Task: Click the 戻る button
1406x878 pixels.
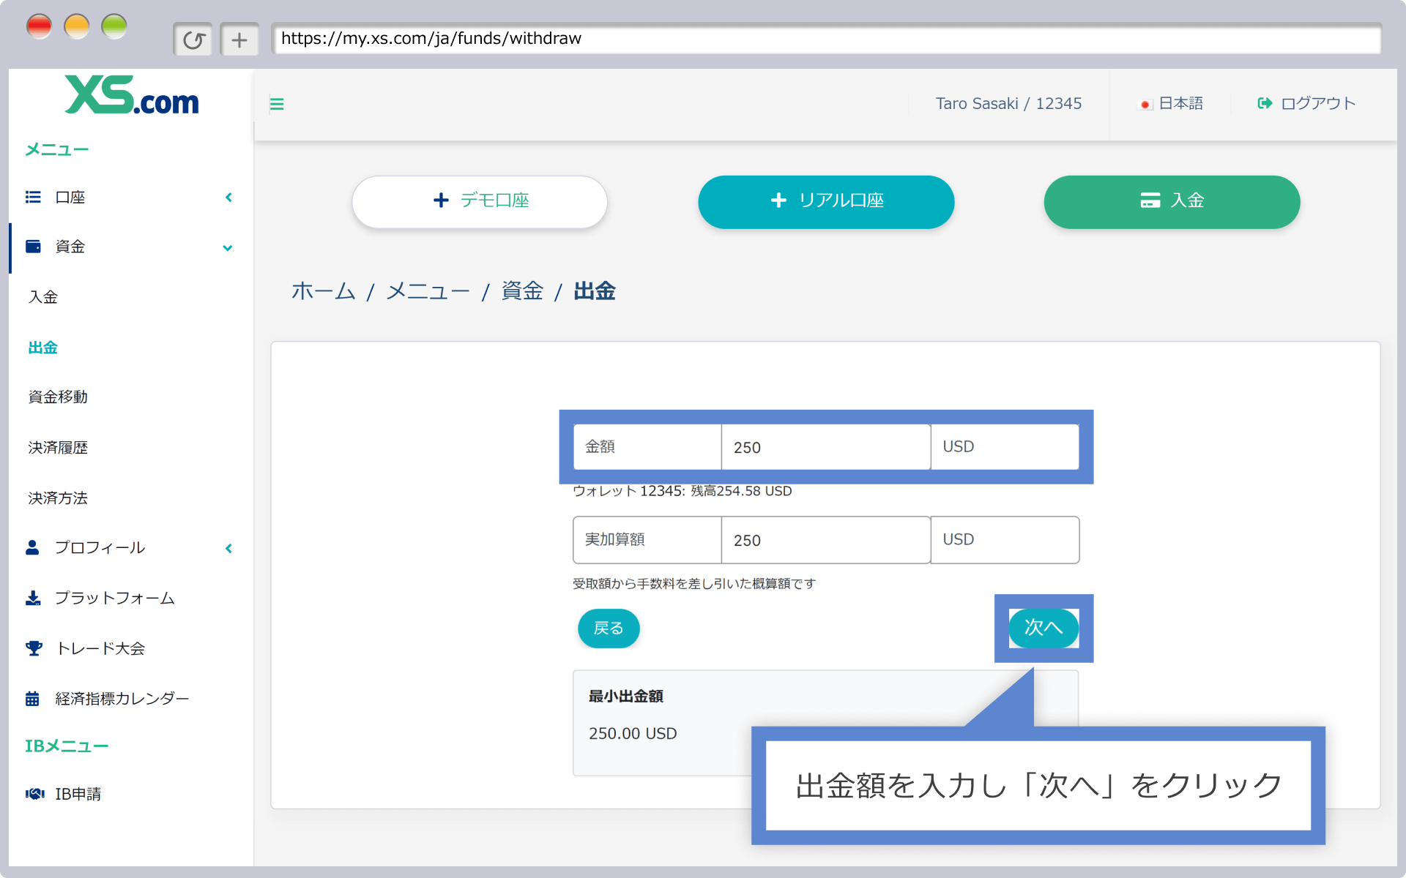Action: pyautogui.click(x=609, y=628)
